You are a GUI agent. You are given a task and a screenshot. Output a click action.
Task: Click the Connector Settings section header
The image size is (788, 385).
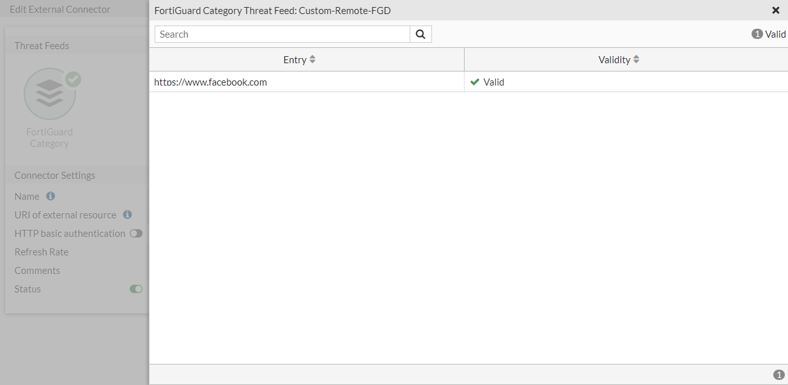coord(55,175)
